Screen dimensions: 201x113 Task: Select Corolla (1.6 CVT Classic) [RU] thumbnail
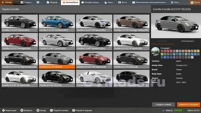point(19,23)
